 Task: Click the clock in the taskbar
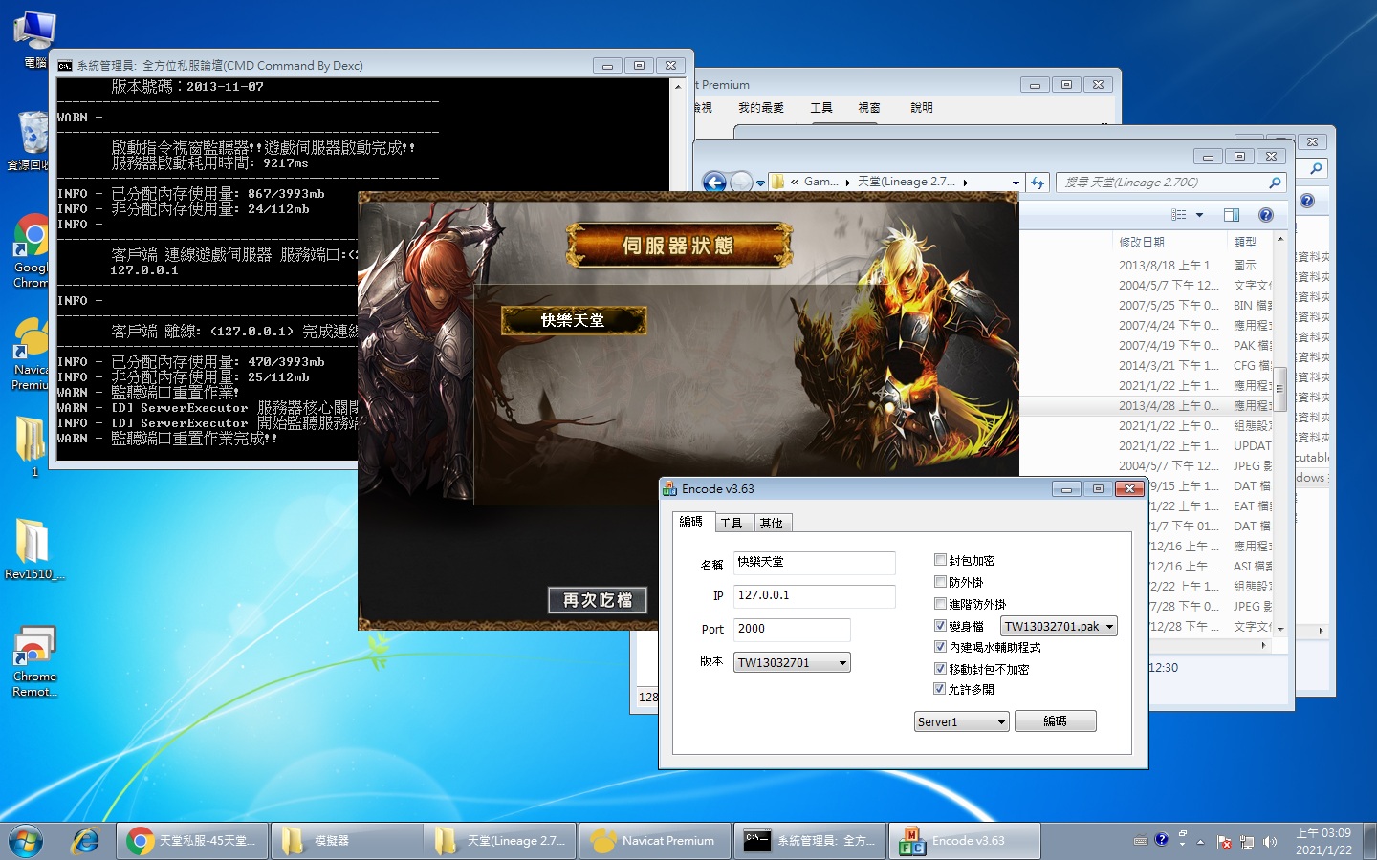point(1323,842)
